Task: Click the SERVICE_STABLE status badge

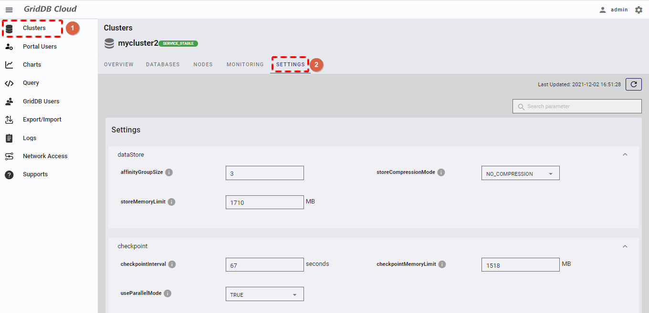Action: tap(178, 43)
